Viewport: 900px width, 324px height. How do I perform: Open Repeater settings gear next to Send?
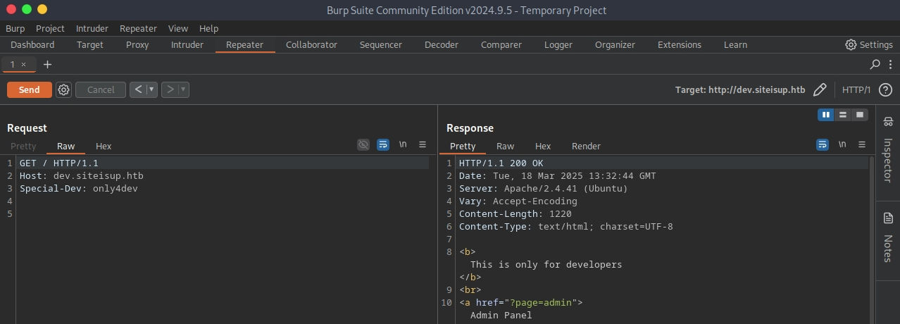pyautogui.click(x=63, y=89)
